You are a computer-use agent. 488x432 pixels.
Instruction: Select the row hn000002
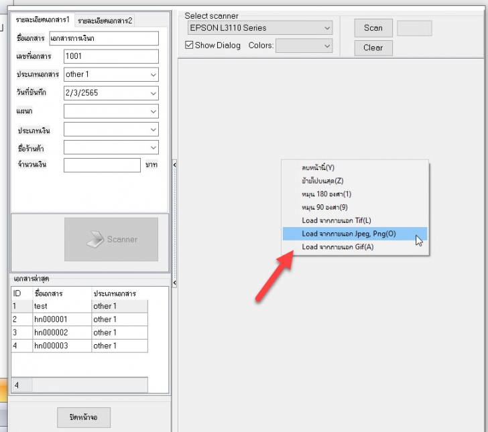[x=80, y=333]
